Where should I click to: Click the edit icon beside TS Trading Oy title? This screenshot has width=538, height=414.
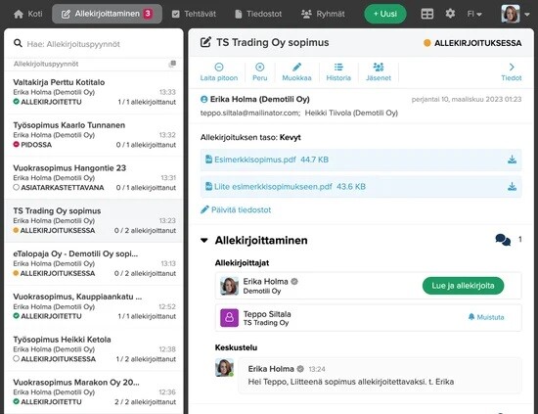[x=205, y=42]
